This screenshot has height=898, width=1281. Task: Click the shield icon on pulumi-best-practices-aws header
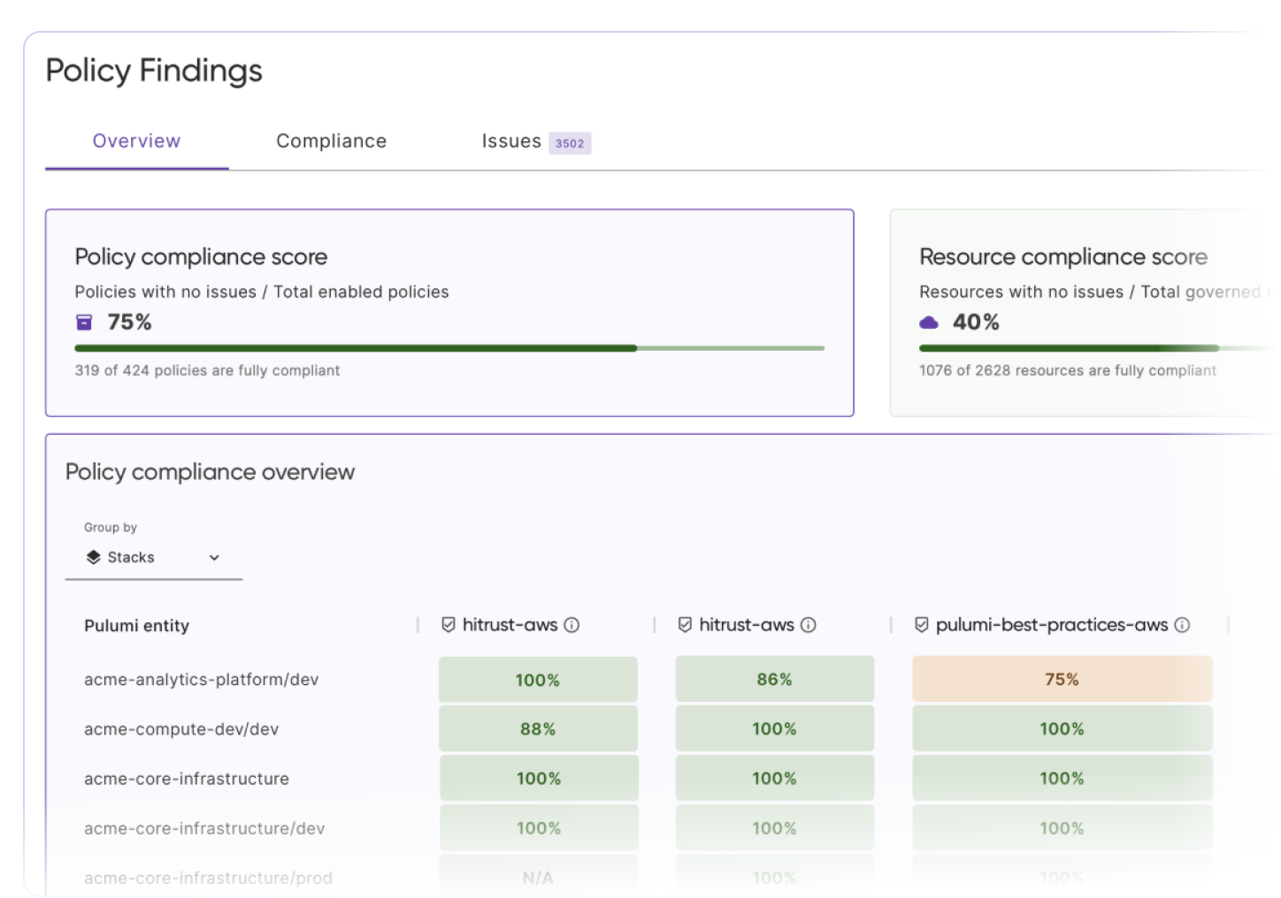click(923, 624)
